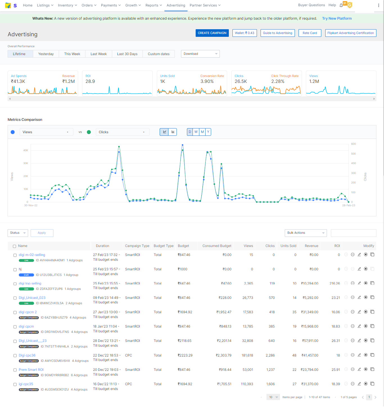Expand the Listings menu
384x407 pixels.
pos(45,5)
